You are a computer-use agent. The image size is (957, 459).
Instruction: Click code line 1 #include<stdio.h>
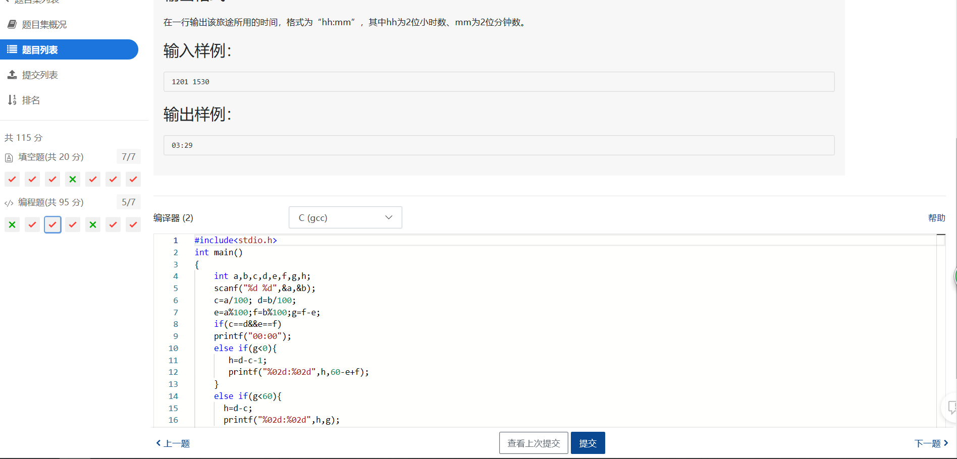click(x=236, y=240)
